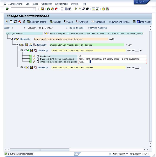Collapse the PWRESET___00 authorization node
156x157 pixels.
pos(22,51)
